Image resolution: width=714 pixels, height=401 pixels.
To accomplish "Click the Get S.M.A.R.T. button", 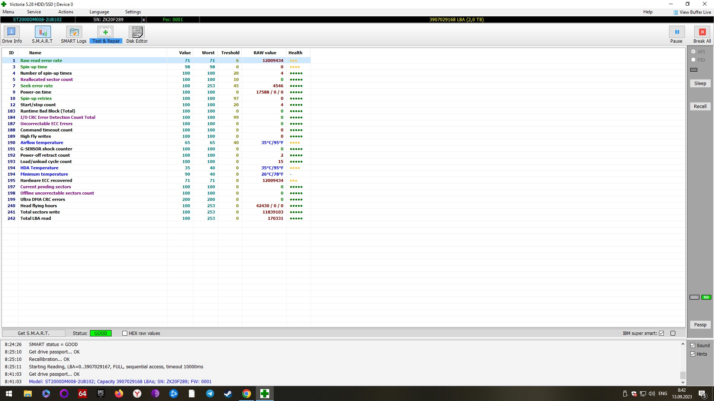I will pyautogui.click(x=33, y=333).
